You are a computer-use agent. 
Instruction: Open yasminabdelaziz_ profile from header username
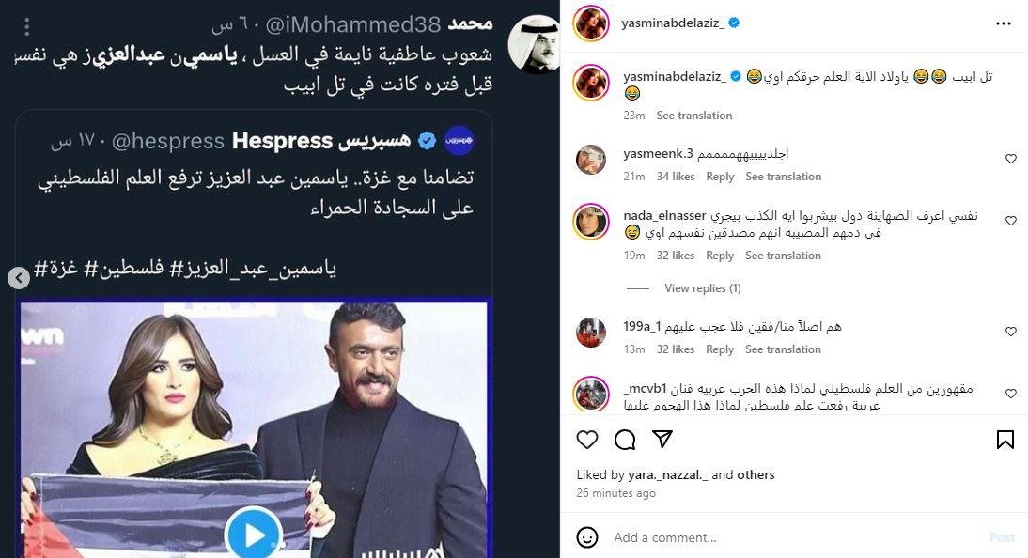click(672, 23)
